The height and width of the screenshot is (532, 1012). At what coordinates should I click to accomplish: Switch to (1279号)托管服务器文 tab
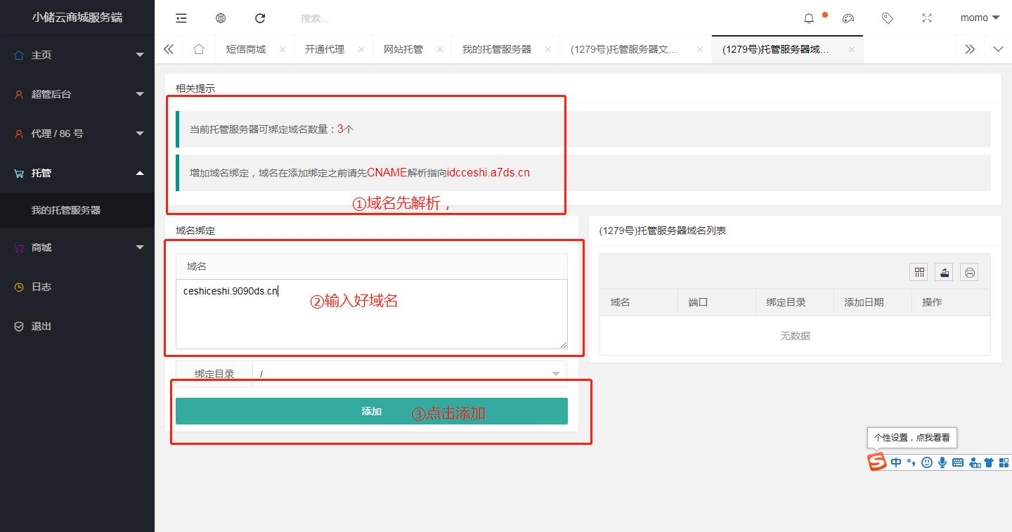pos(625,49)
